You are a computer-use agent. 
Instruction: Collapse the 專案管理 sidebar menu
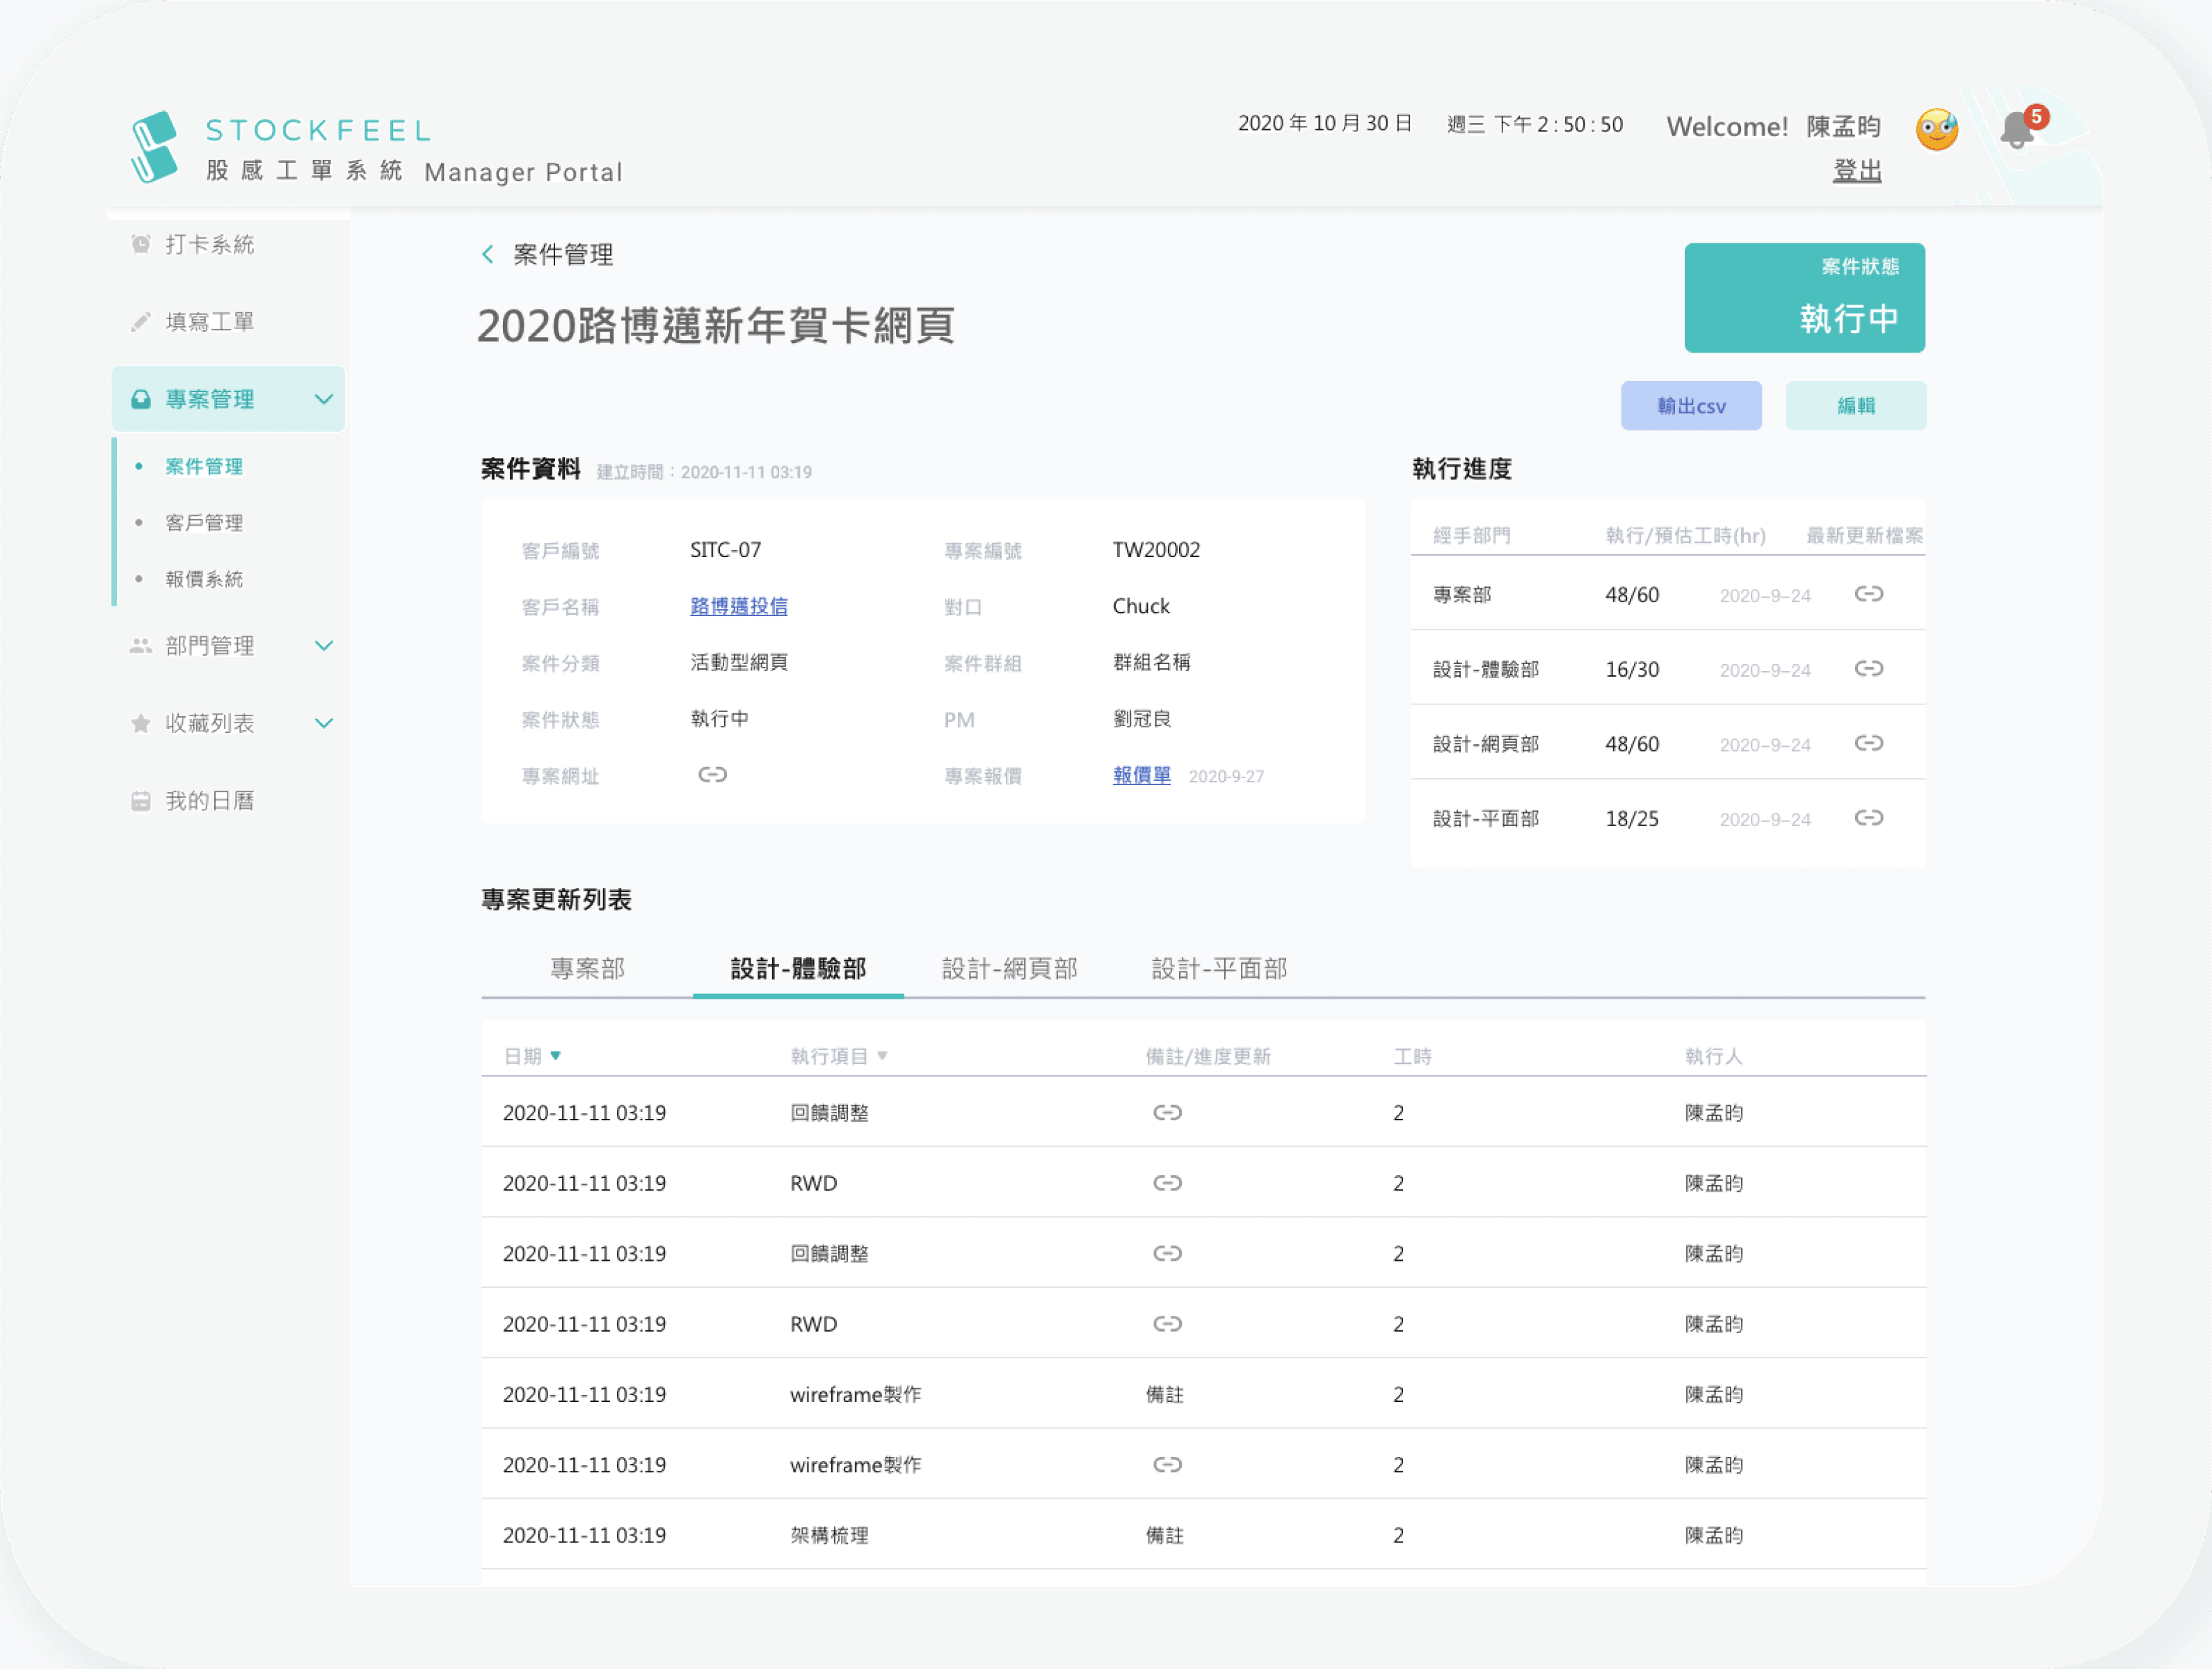(x=323, y=399)
